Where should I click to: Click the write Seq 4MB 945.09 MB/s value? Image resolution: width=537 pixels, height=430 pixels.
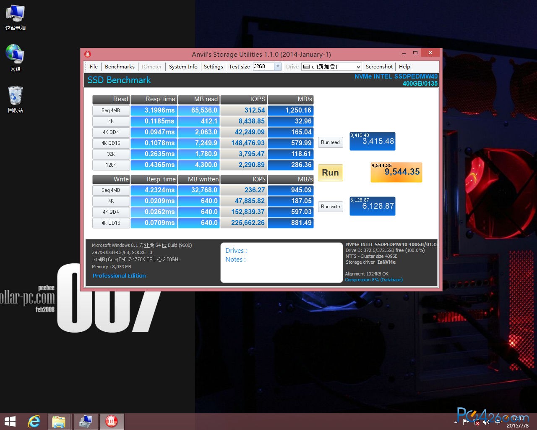[x=291, y=190]
